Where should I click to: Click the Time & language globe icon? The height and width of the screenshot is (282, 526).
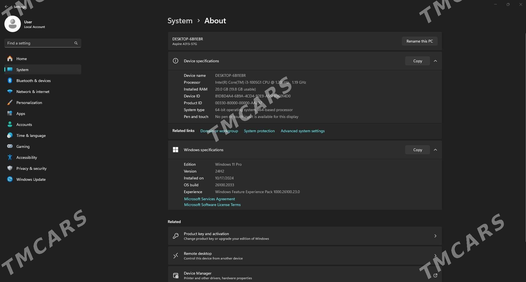click(10, 135)
